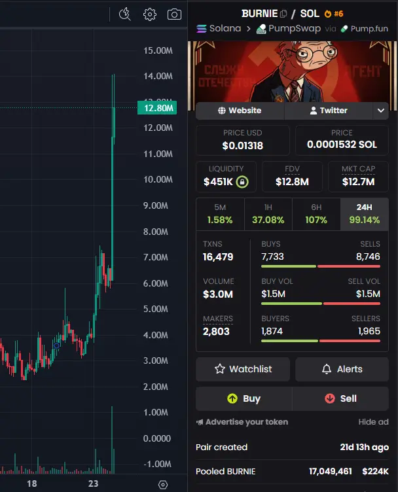Image resolution: width=398 pixels, height=492 pixels.
Task: Select the 5M timeframe tab
Action: click(220, 215)
